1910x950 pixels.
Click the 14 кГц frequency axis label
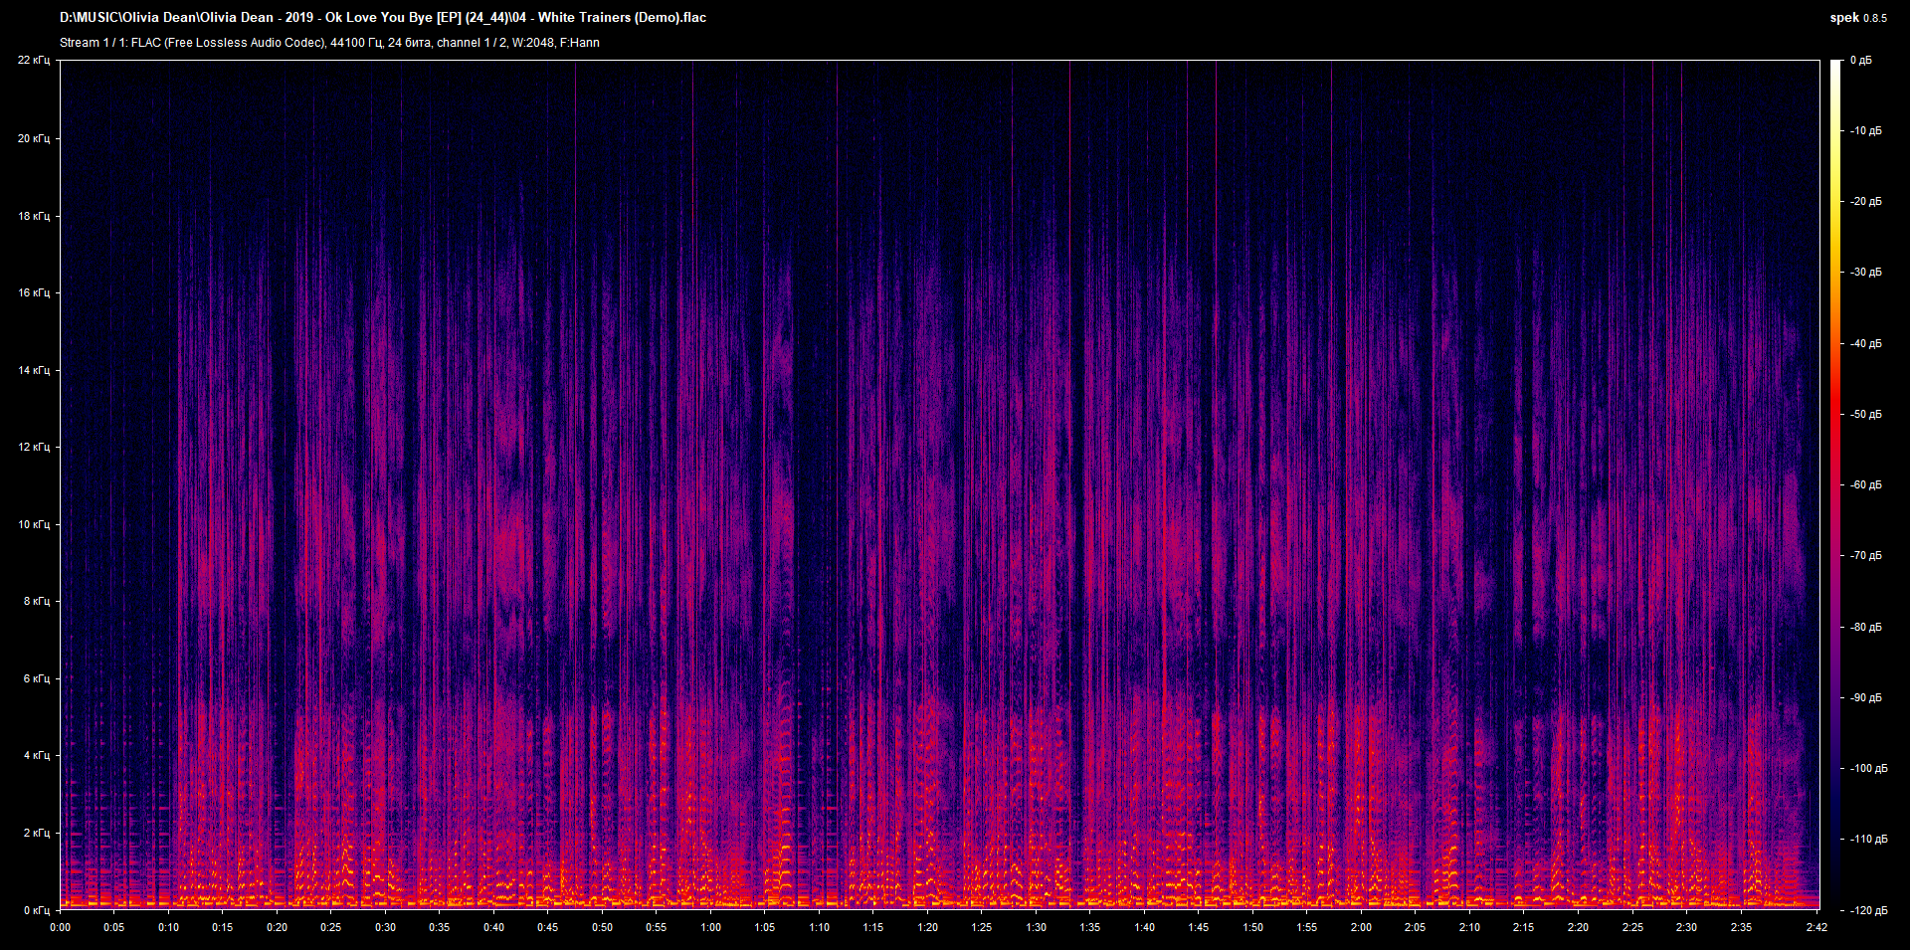click(34, 370)
